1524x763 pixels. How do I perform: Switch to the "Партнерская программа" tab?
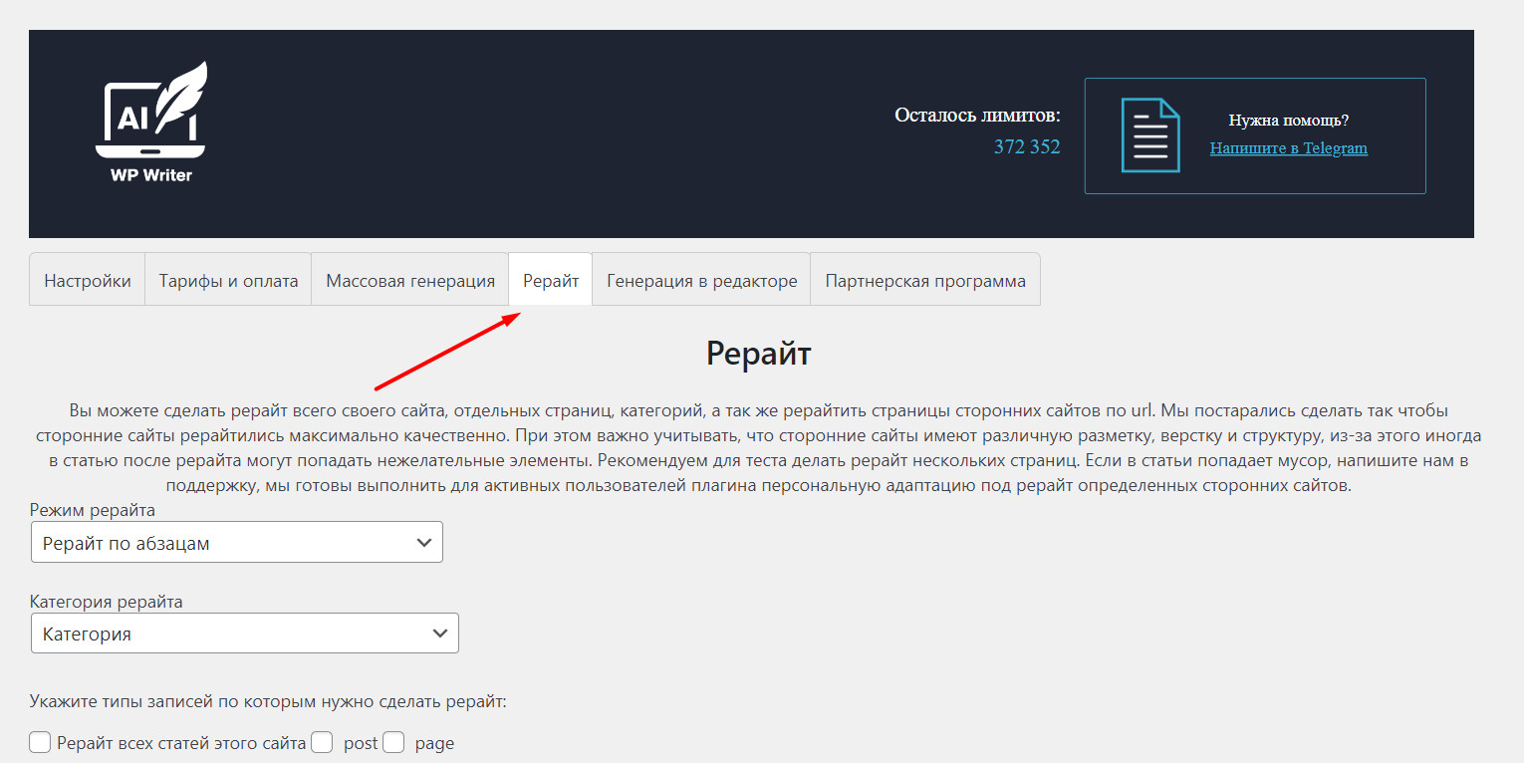[x=925, y=281]
